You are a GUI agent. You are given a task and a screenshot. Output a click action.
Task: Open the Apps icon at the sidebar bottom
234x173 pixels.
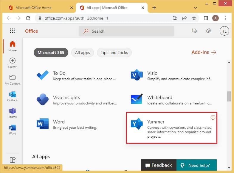pos(13,160)
